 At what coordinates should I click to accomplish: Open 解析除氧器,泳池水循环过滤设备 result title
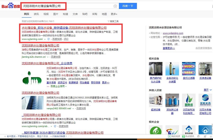tap(63, 133)
